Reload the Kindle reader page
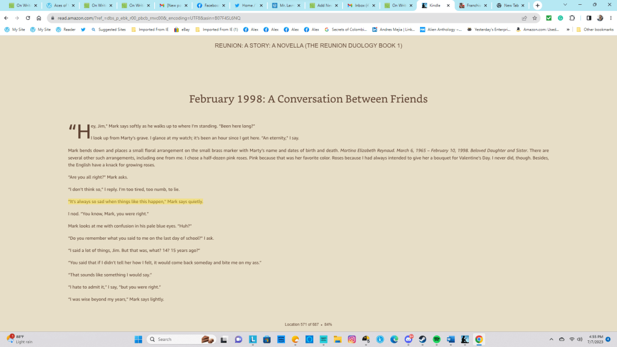Viewport: 617px width, 347px height. 28,18
